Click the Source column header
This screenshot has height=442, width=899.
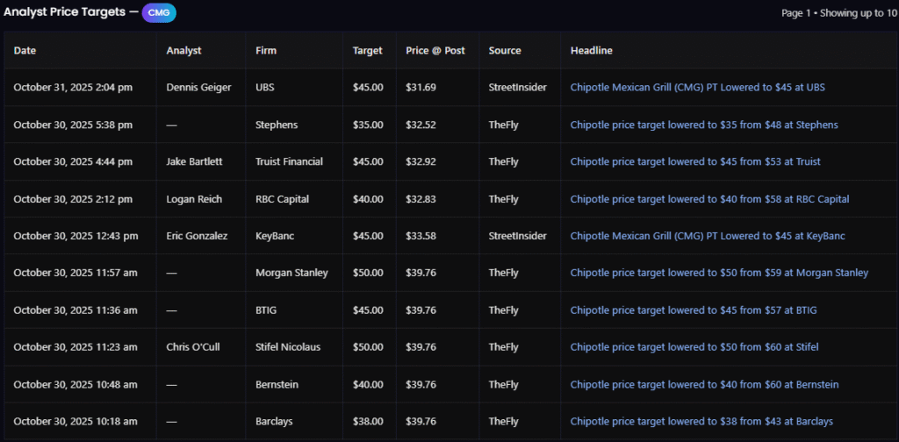tap(505, 51)
